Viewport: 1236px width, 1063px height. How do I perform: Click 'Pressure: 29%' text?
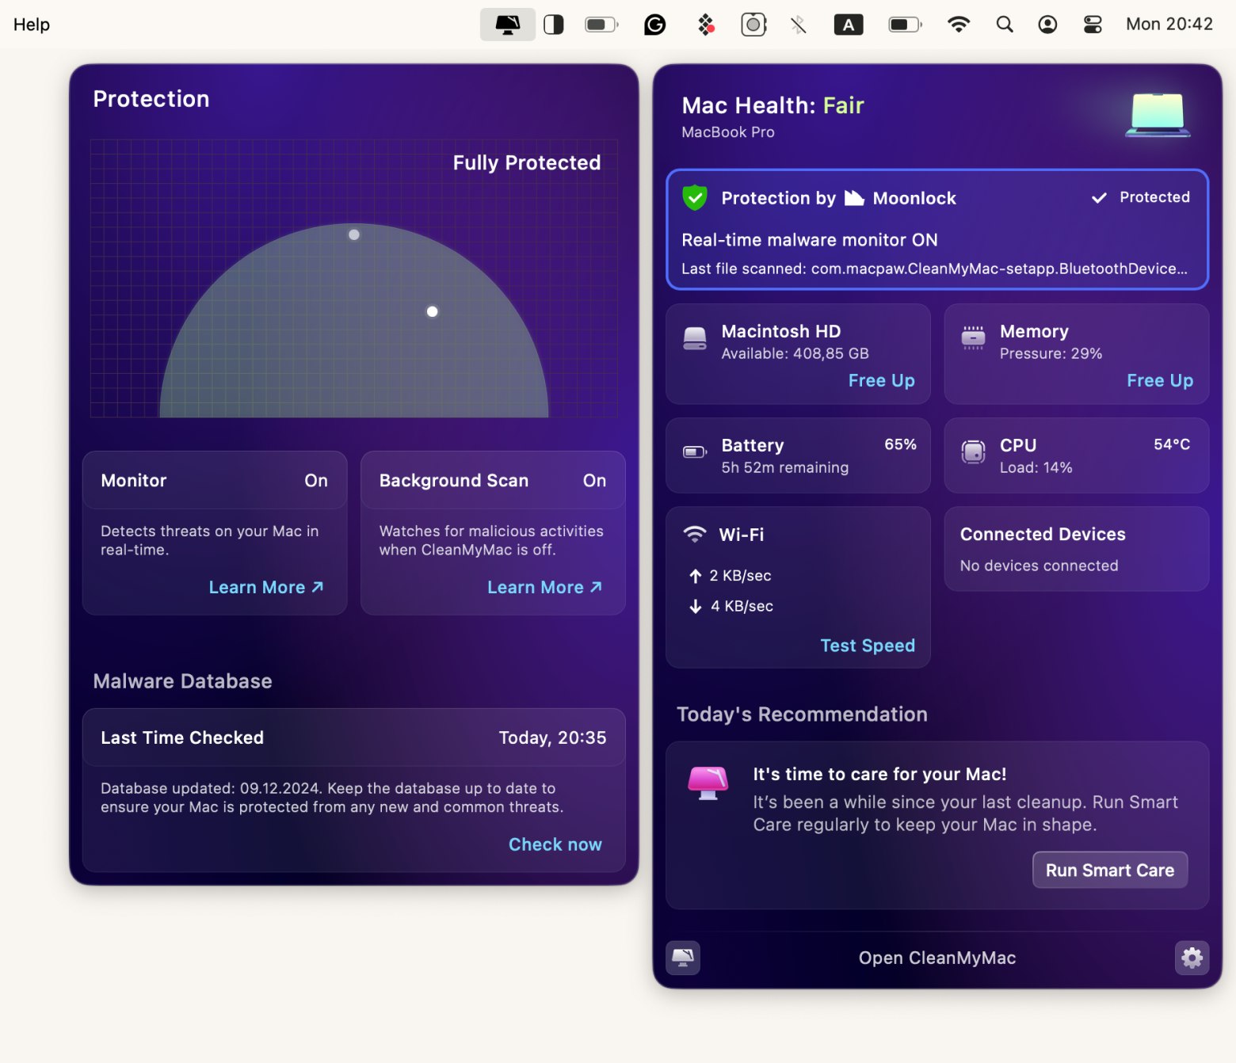1051,354
